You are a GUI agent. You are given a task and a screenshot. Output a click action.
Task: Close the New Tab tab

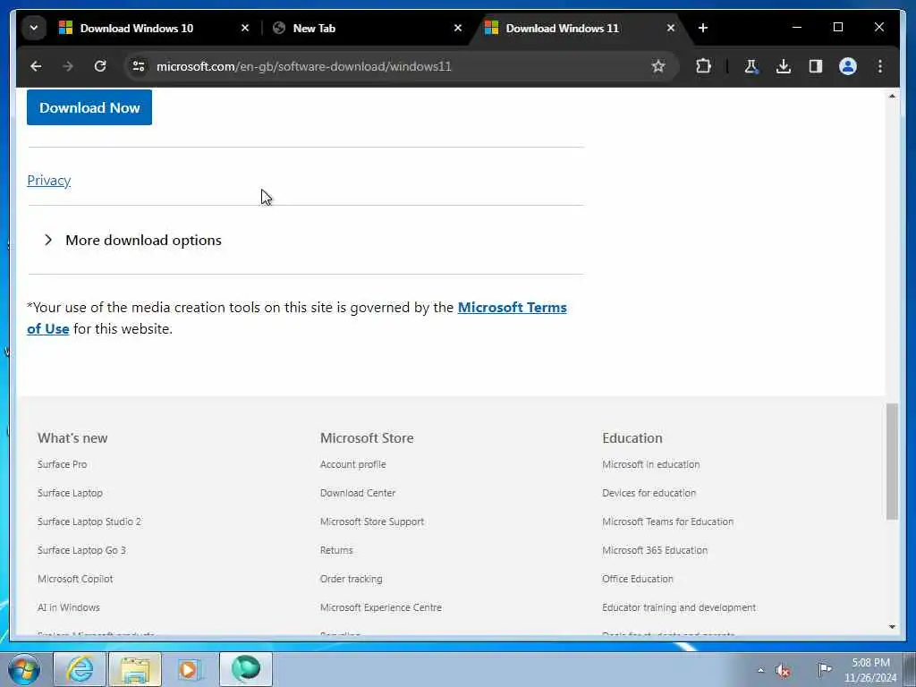(458, 28)
